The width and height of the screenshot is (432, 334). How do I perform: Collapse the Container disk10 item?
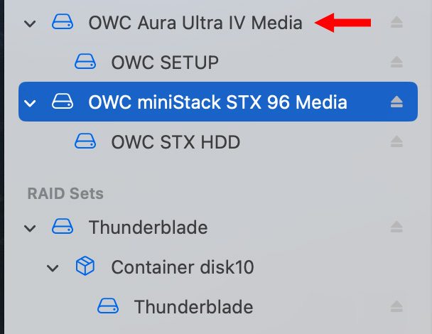pyautogui.click(x=53, y=268)
